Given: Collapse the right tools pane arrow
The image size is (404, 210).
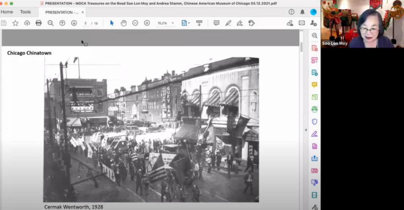Looking at the screenshot, I should pos(306,130).
